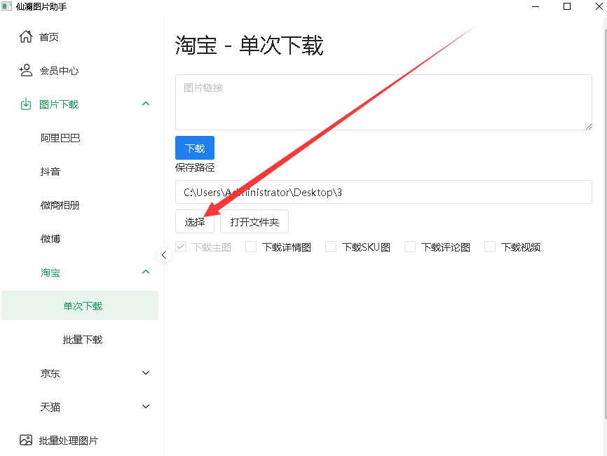Click the green image download icon

(26, 104)
